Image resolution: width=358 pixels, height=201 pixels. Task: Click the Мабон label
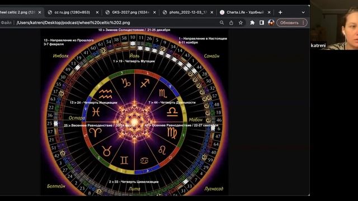click(x=196, y=119)
